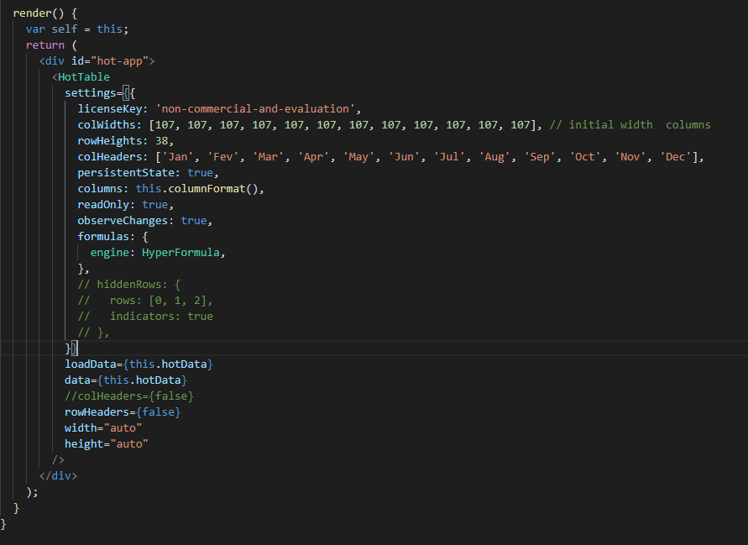Click the 'engine' property

point(110,253)
